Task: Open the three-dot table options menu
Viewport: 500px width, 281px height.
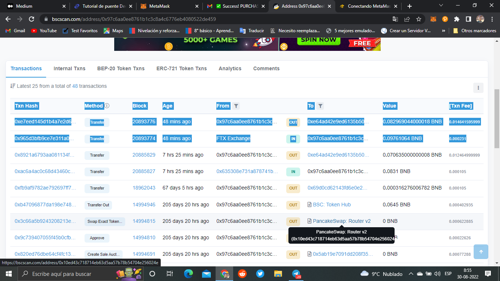Action: pos(478,88)
